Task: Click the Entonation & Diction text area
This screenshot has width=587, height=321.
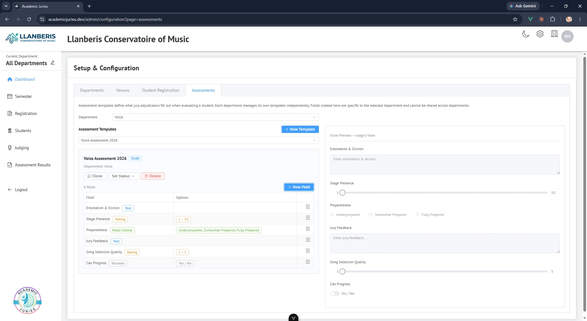Action: (445, 164)
